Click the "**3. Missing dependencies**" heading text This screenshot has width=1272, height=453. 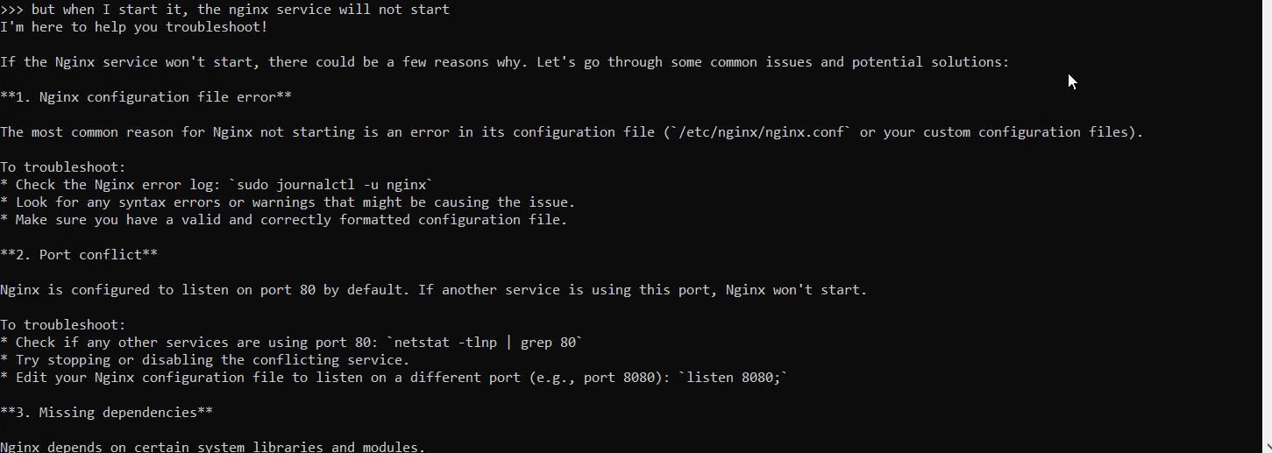point(106,413)
